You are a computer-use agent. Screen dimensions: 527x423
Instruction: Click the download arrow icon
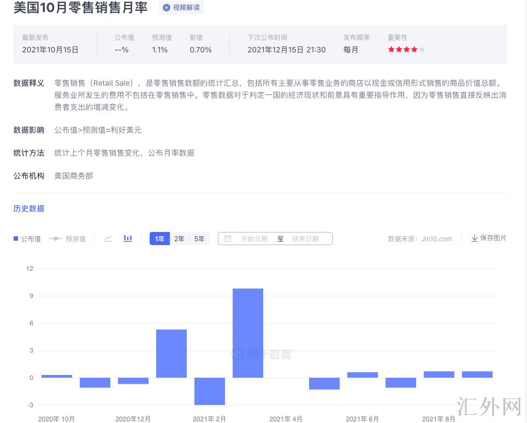click(474, 239)
